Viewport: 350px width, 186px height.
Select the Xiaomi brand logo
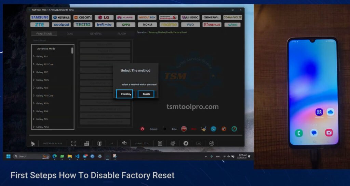pyautogui.click(x=83, y=17)
